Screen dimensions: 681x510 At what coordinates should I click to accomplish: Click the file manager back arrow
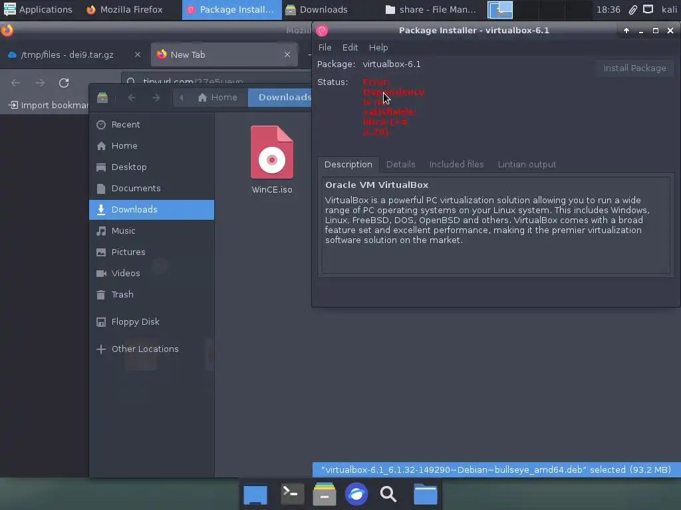(132, 98)
